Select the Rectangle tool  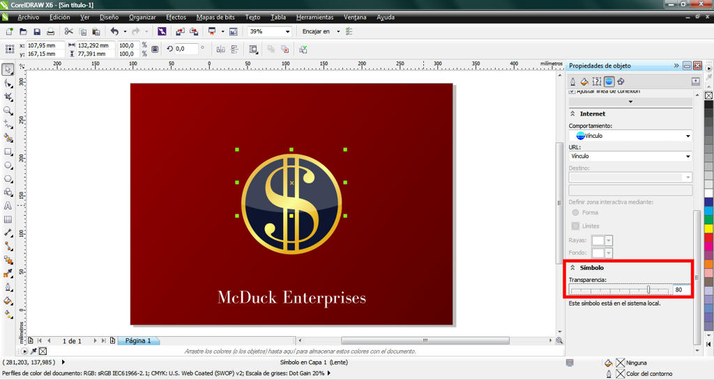(x=8, y=151)
